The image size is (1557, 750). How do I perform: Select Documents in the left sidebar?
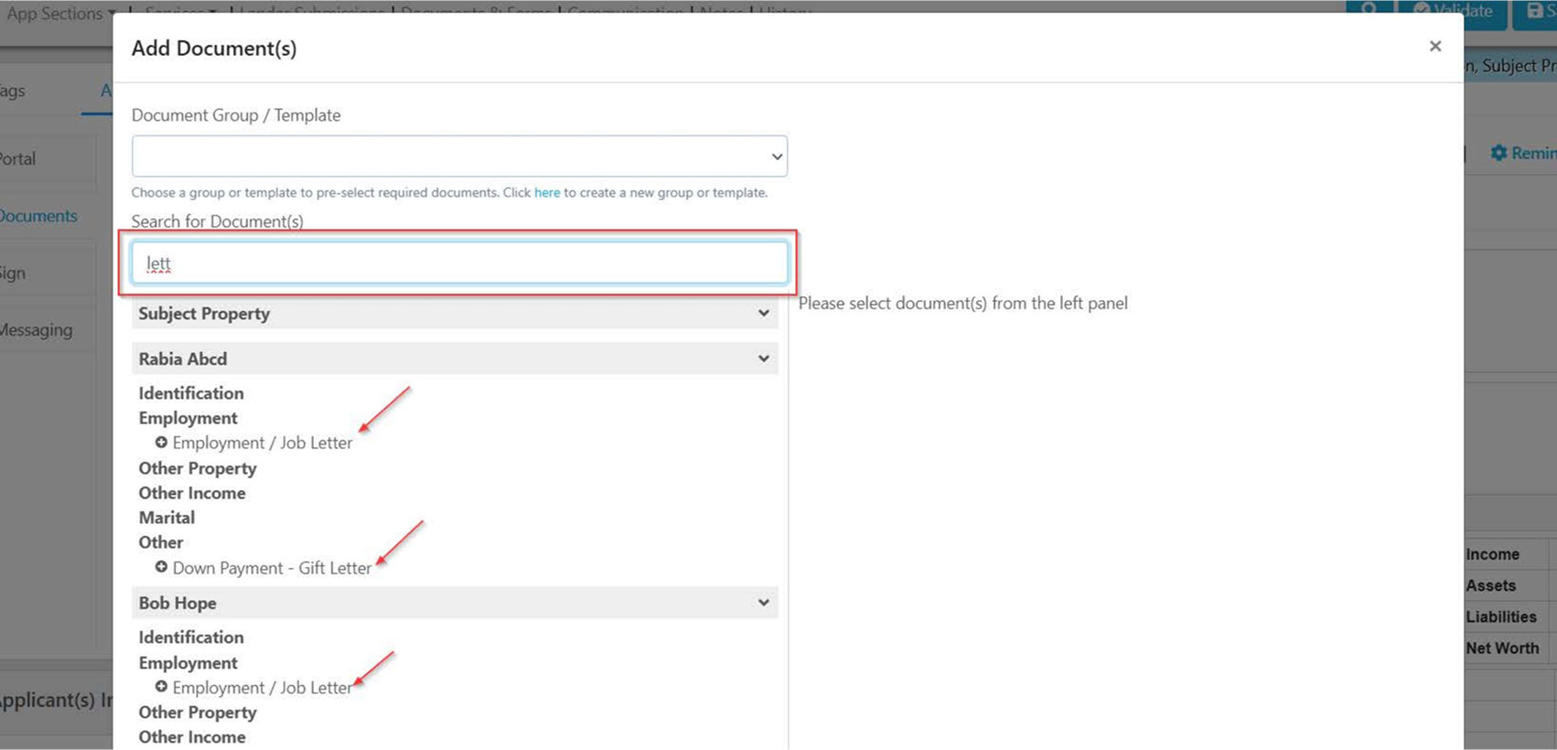click(38, 216)
